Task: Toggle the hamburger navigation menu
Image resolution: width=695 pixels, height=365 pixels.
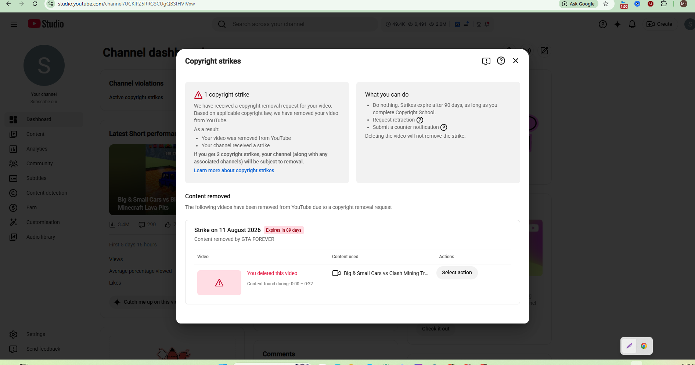Action: pyautogui.click(x=14, y=24)
